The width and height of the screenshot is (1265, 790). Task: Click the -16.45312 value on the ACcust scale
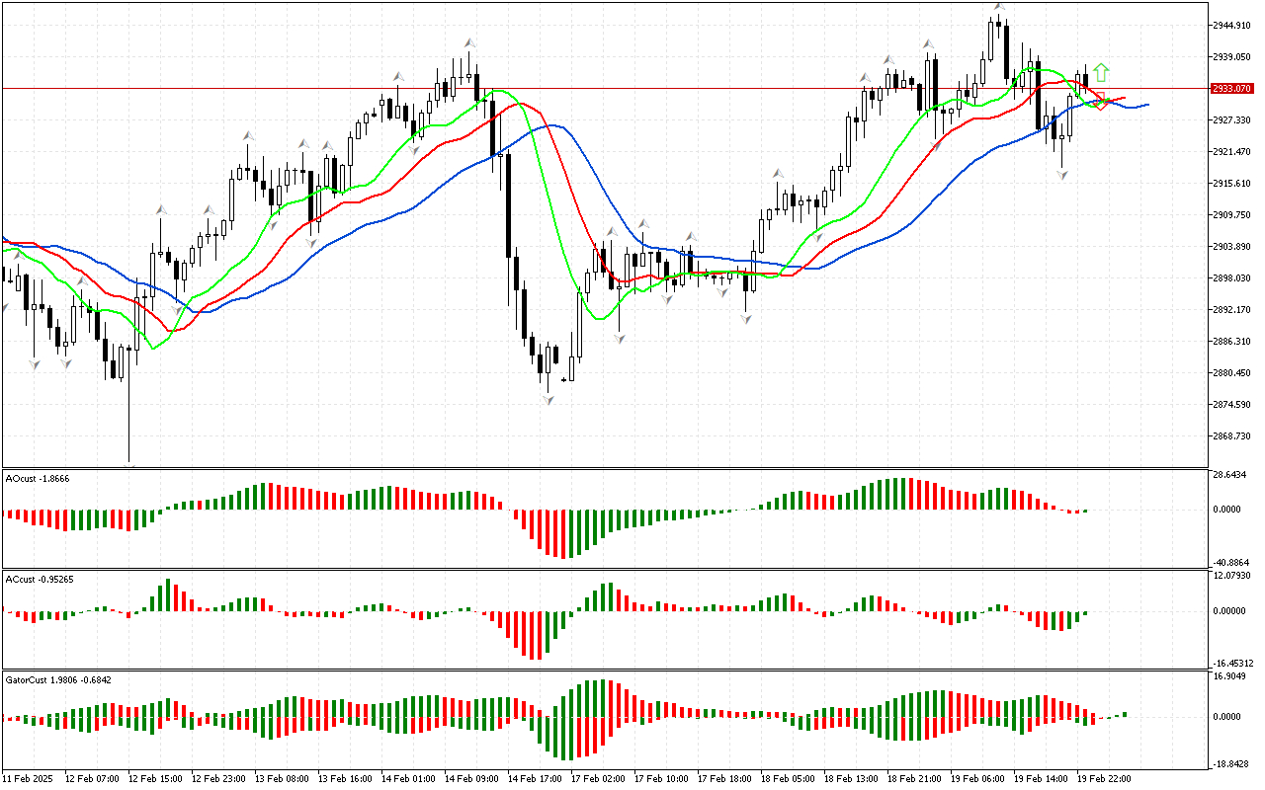(1233, 663)
